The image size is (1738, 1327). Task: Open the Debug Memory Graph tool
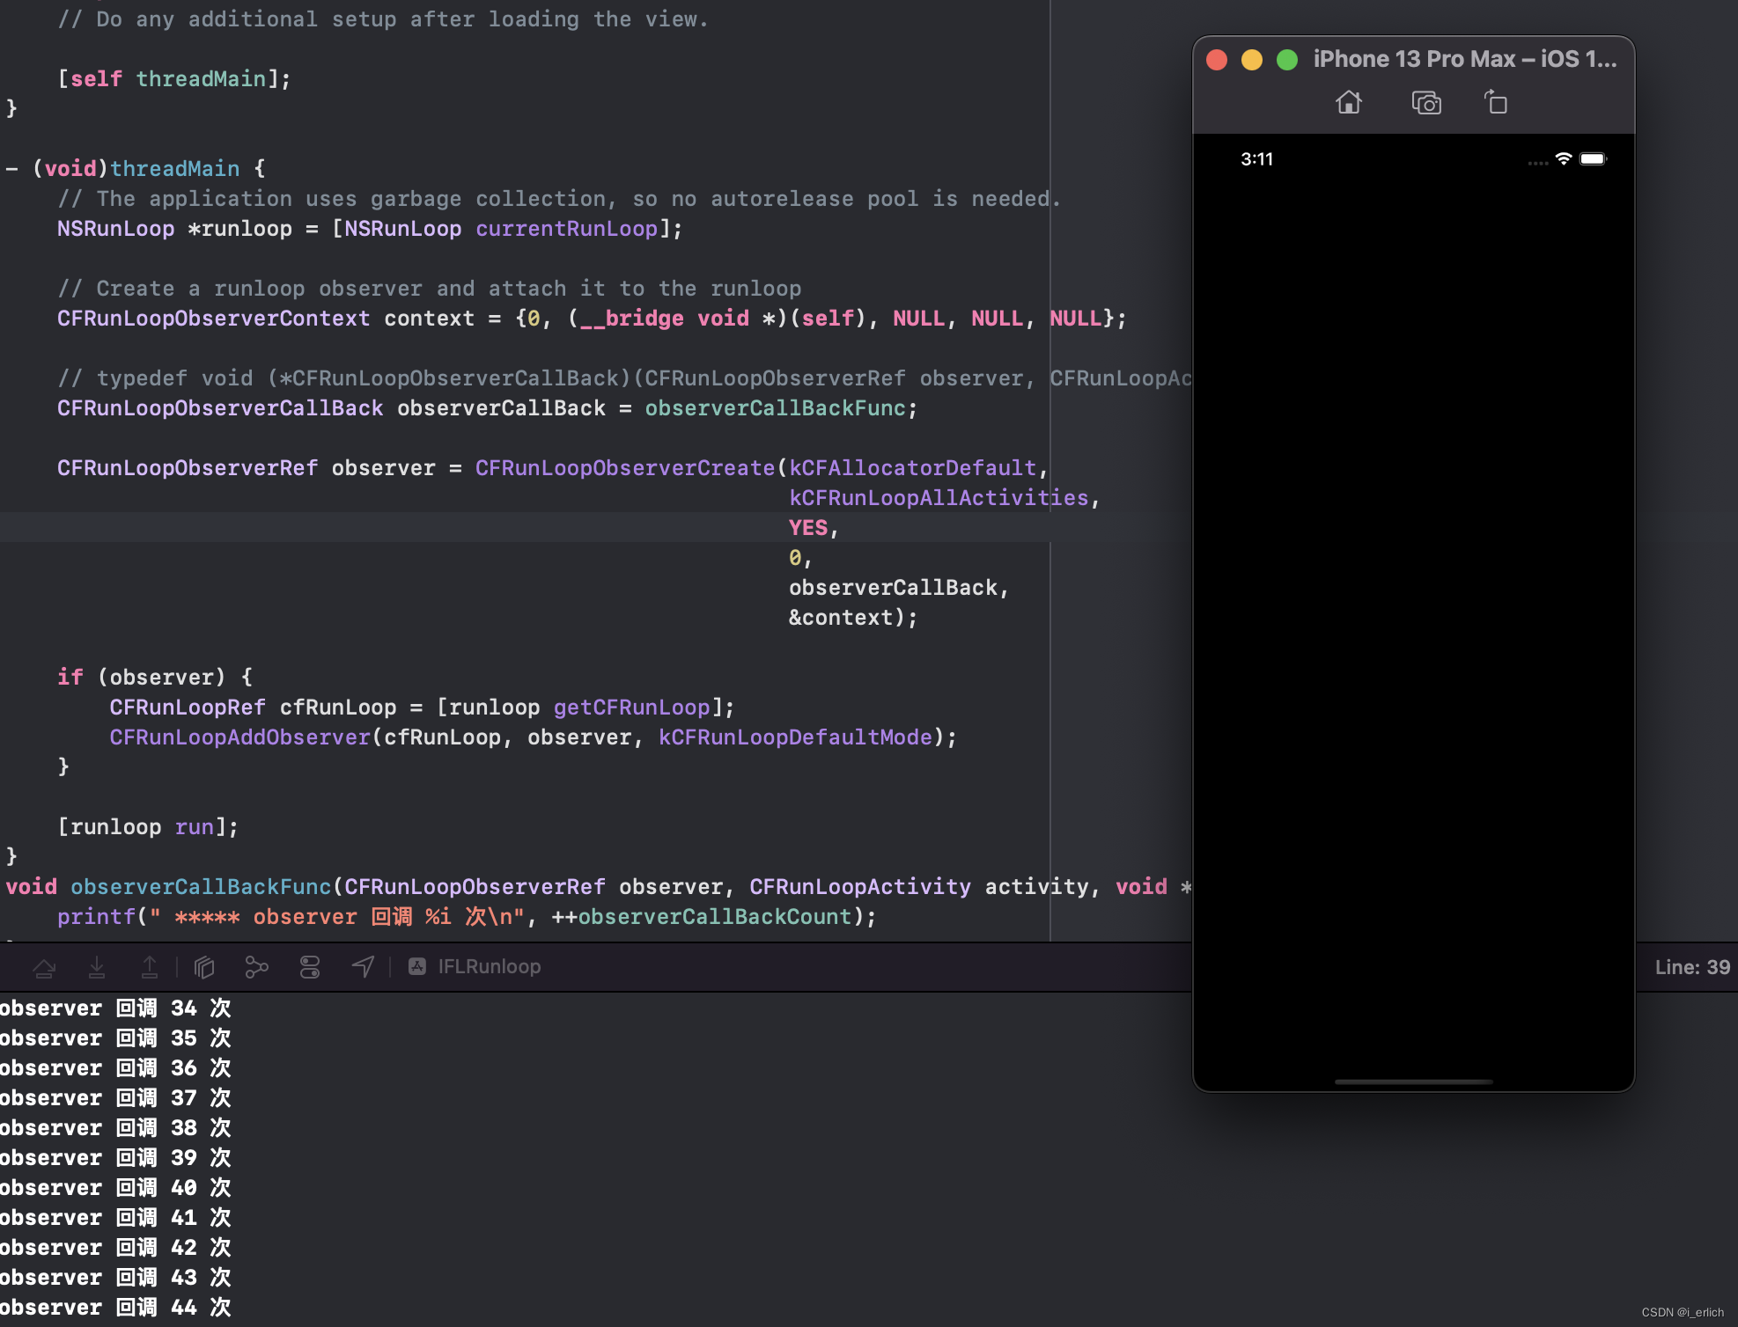(256, 968)
